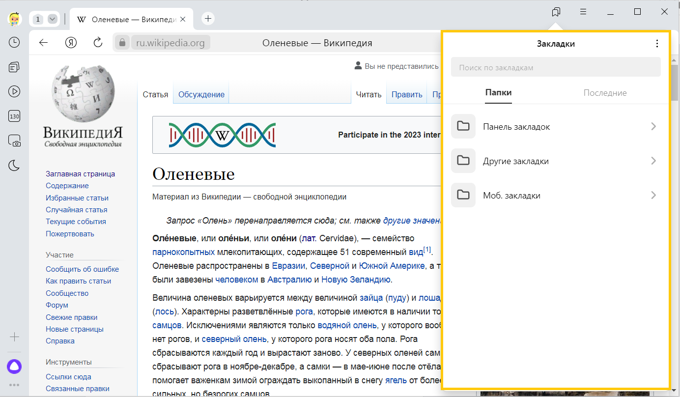680x397 pixels.
Task: Click the video play icon in sidebar
Action: click(14, 91)
